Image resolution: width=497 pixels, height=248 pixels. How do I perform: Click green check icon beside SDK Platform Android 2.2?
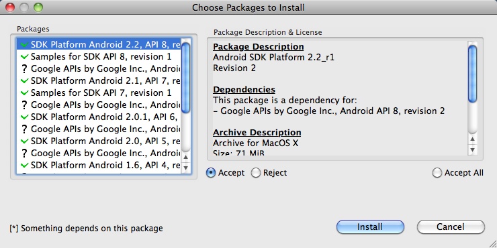24,45
